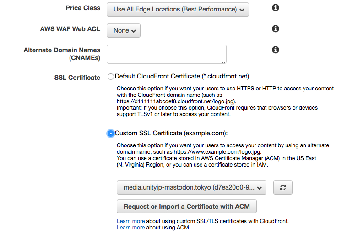The image size is (347, 246).
Task: Select Default CloudFront Certificate radio option
Action: coord(110,77)
